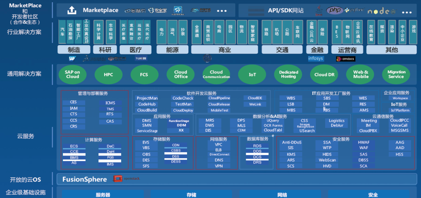The width and height of the screenshot is (421, 198).
Task: Click the 其他 industry category bar
Action: pyautogui.click(x=391, y=49)
